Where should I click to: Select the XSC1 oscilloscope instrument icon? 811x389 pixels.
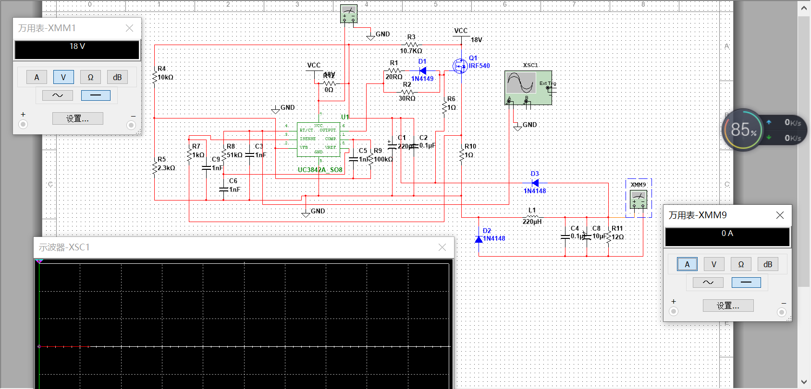pyautogui.click(x=528, y=88)
